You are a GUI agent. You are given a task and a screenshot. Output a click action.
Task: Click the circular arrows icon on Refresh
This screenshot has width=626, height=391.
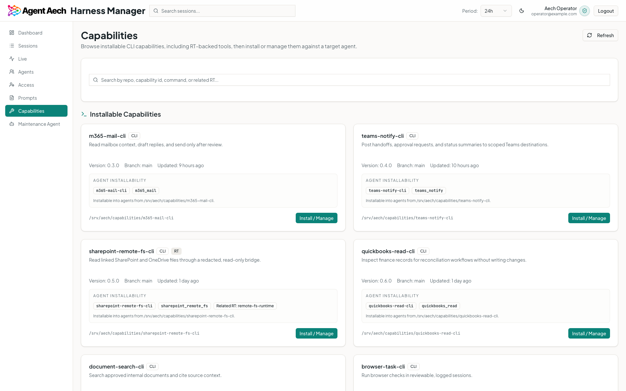coord(589,35)
